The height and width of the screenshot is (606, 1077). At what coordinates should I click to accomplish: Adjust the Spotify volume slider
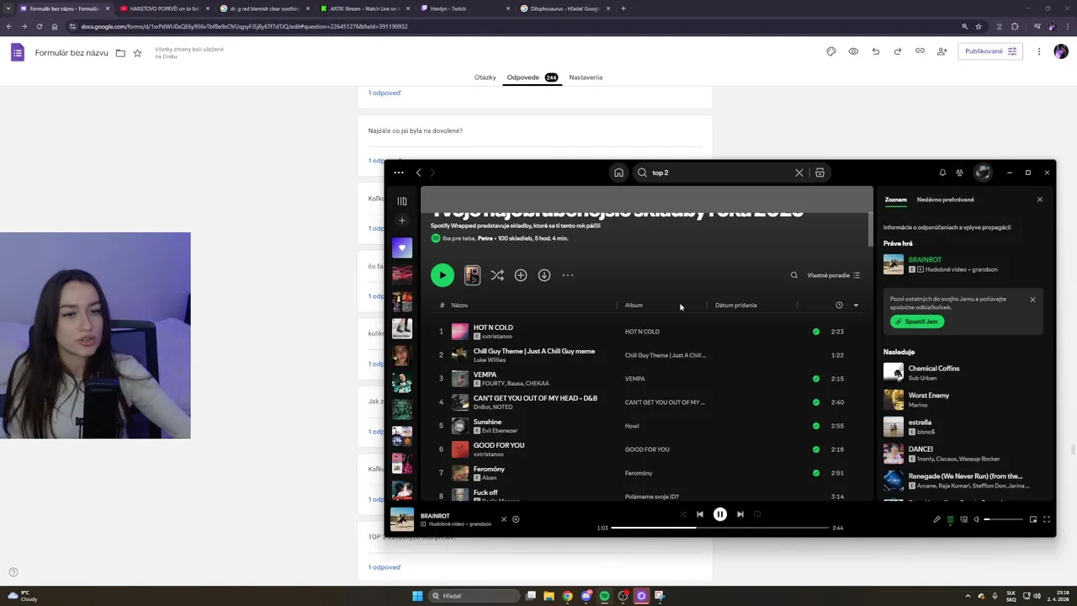point(1004,519)
